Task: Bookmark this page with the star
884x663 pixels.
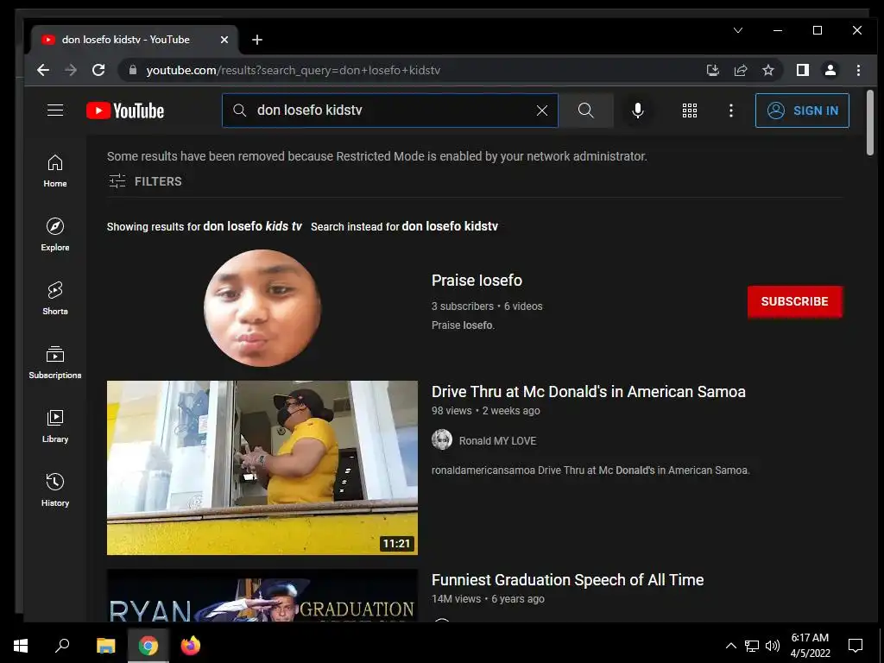Action: pyautogui.click(x=767, y=70)
